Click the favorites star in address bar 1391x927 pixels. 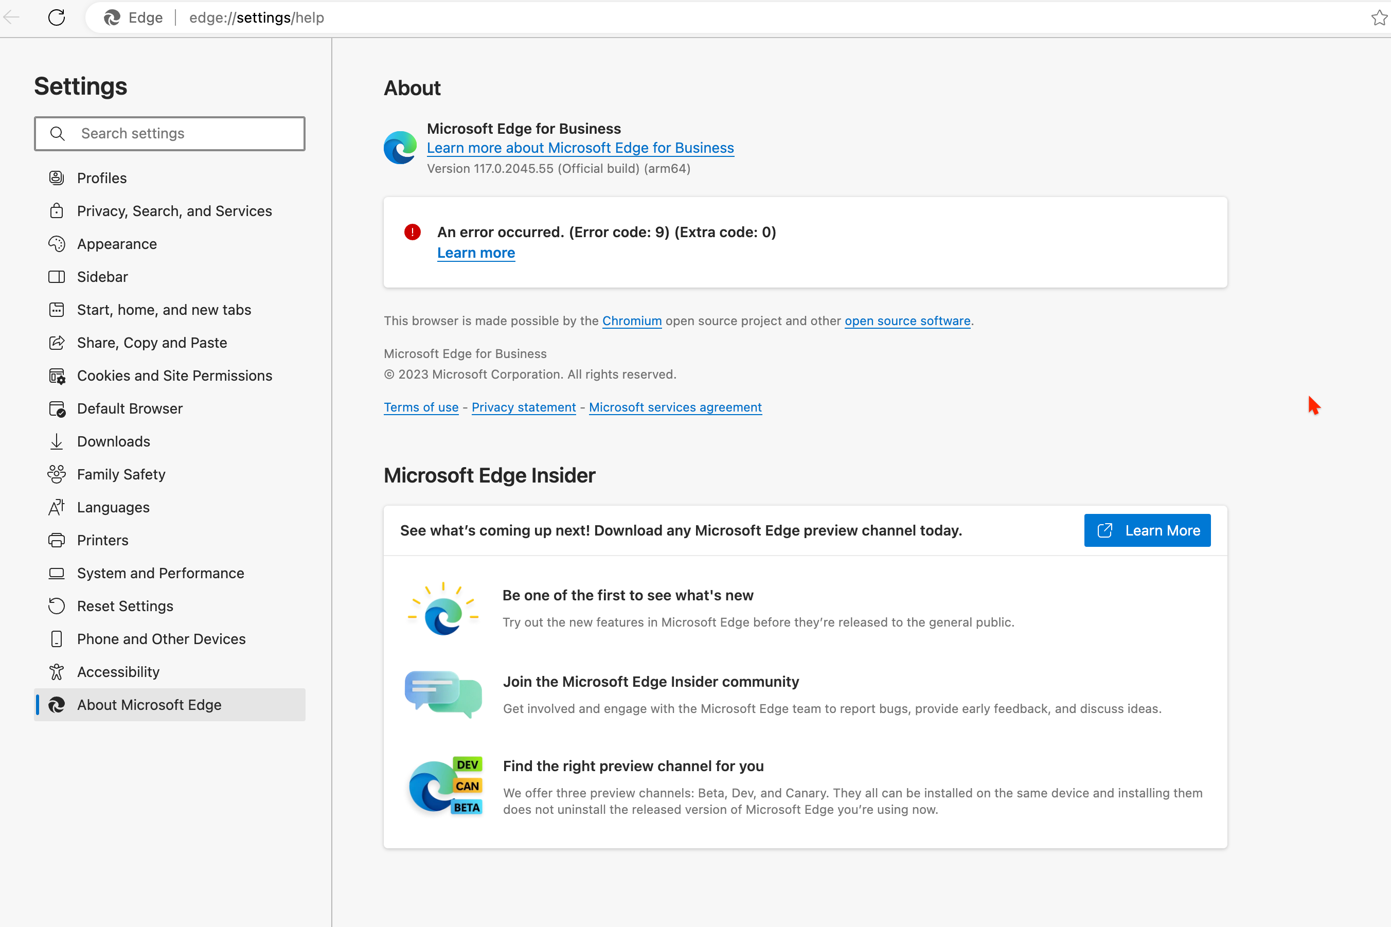point(1379,17)
